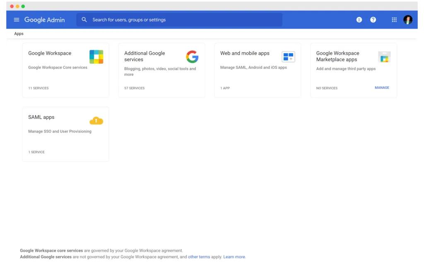This screenshot has width=424, height=269.
Task: Click the 'NO SERVICES' text
Action: (327, 88)
